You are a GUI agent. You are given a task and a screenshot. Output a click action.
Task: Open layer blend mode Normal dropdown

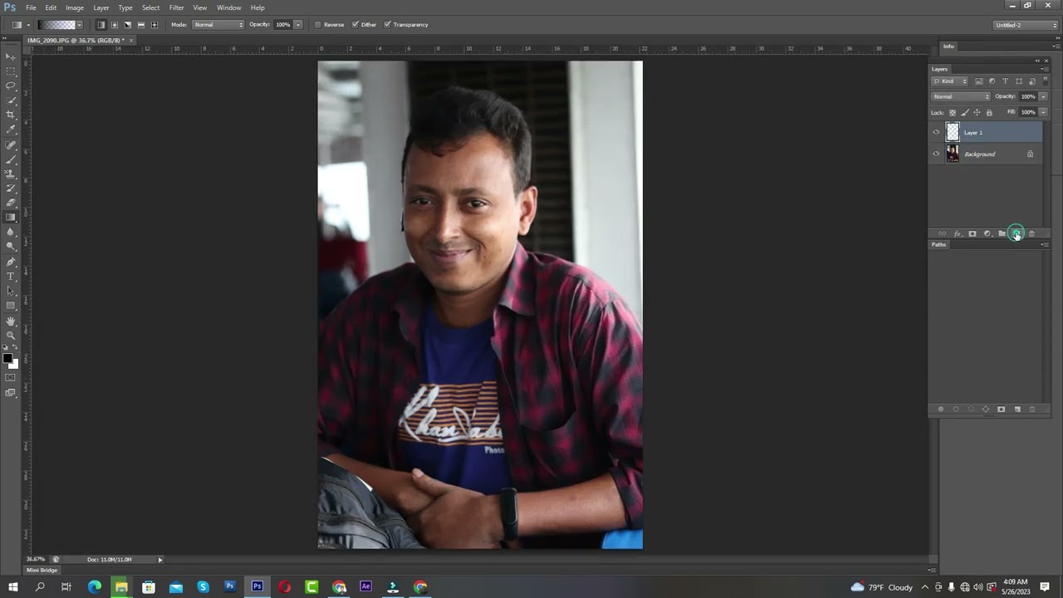click(961, 96)
